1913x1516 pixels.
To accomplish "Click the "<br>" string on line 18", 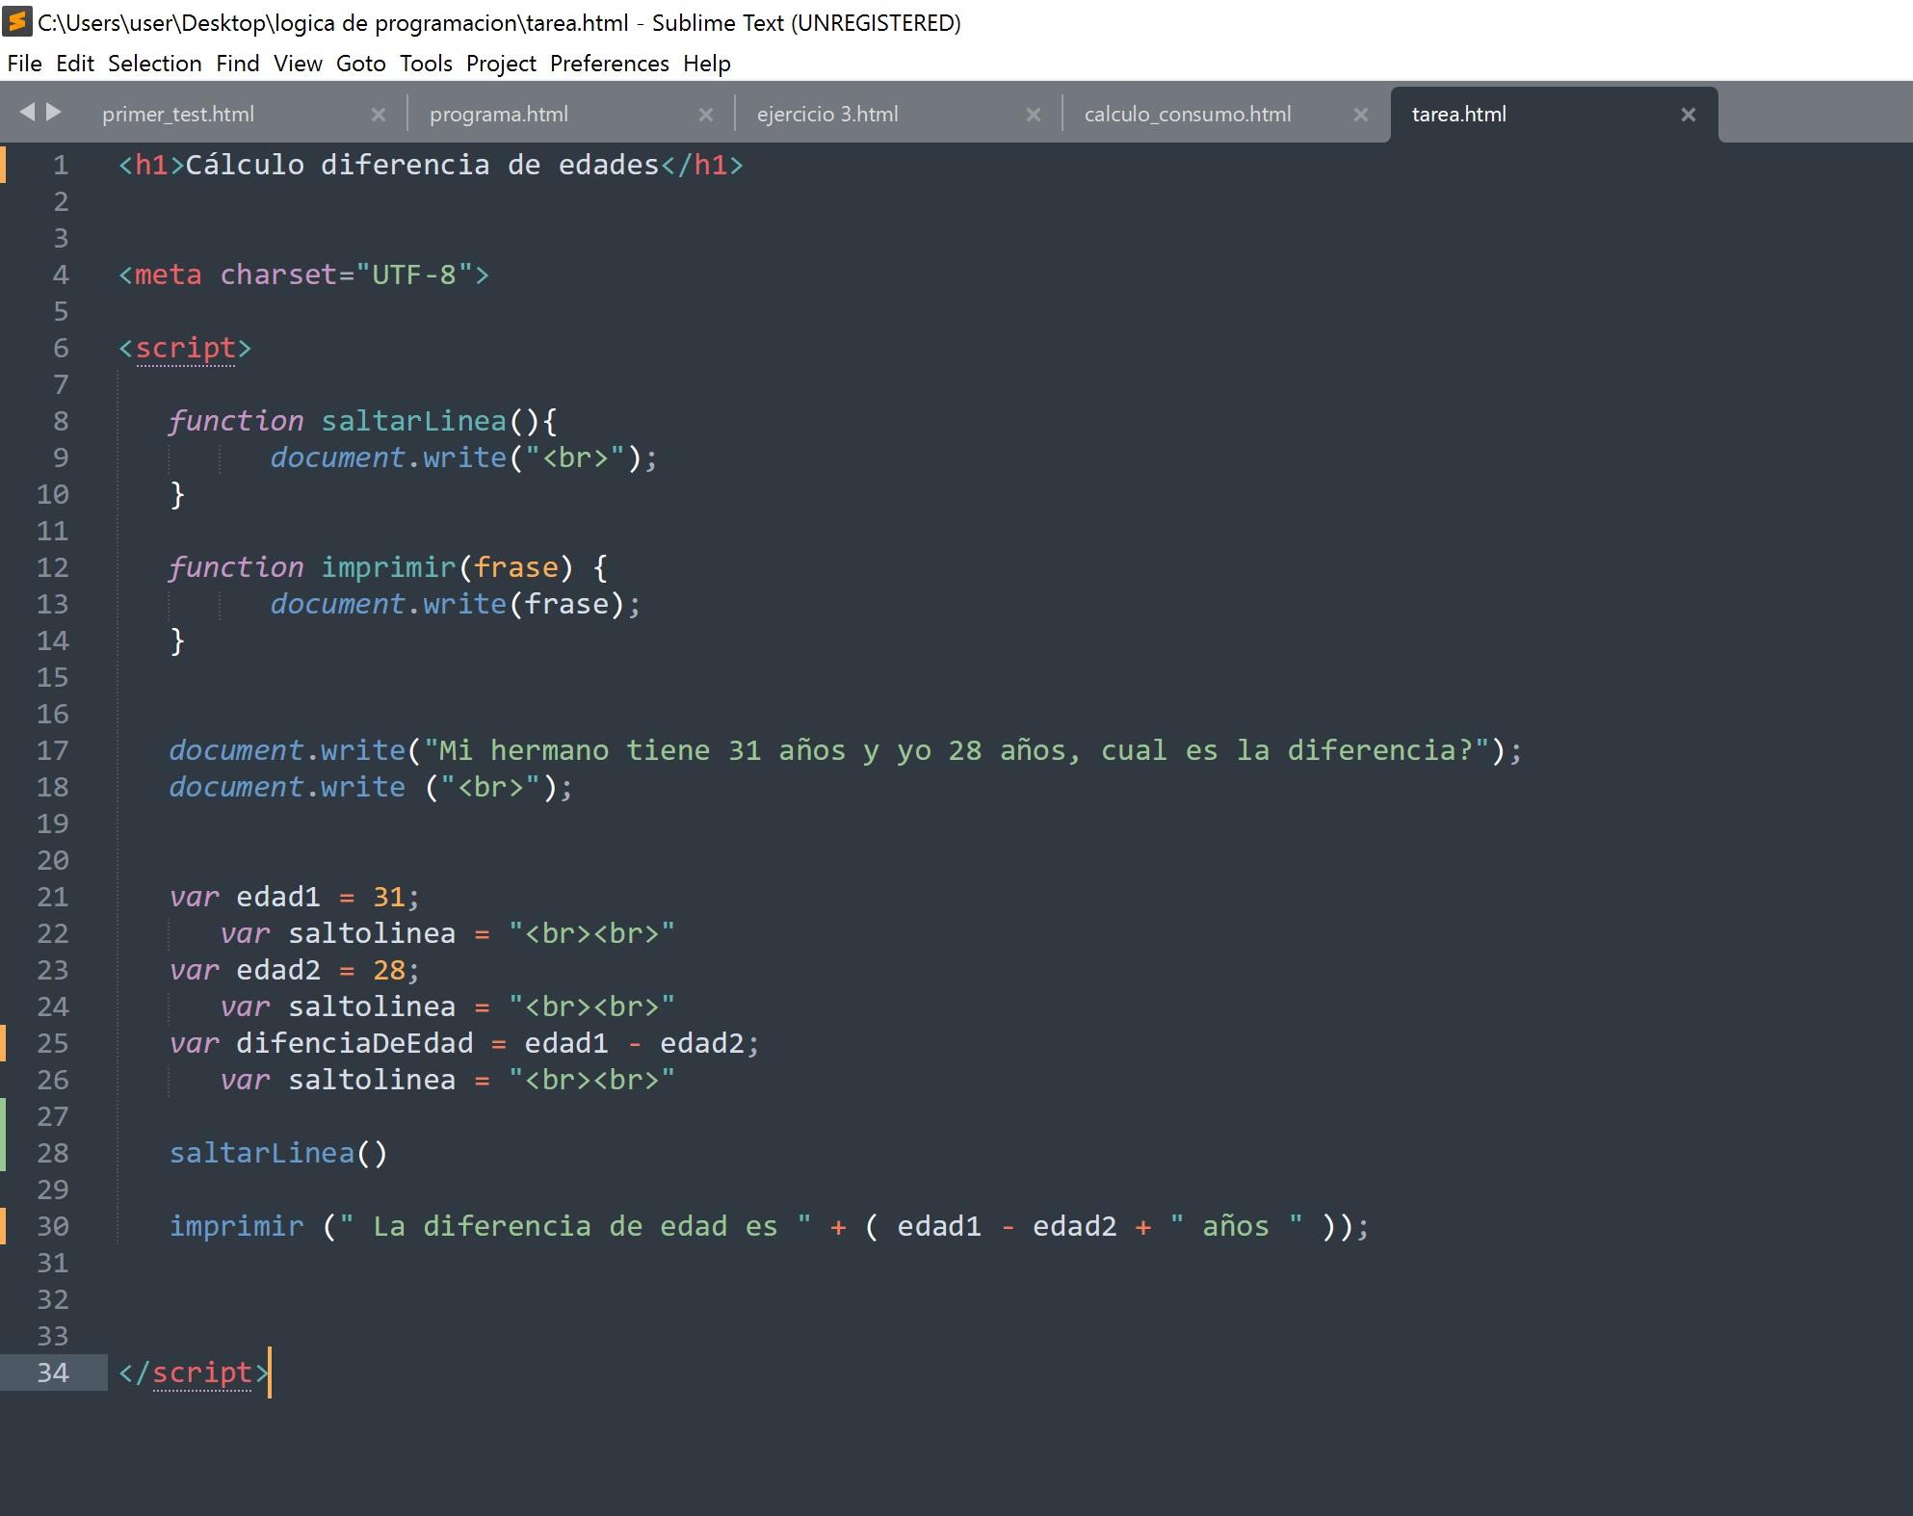I will 490,787.
